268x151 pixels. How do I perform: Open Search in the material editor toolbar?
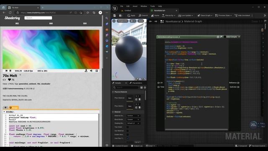coord(143,16)
